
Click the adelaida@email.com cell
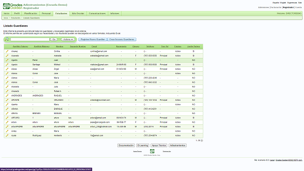click(x=99, y=56)
